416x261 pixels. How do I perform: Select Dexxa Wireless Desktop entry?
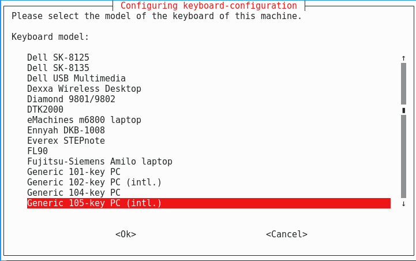pos(84,89)
